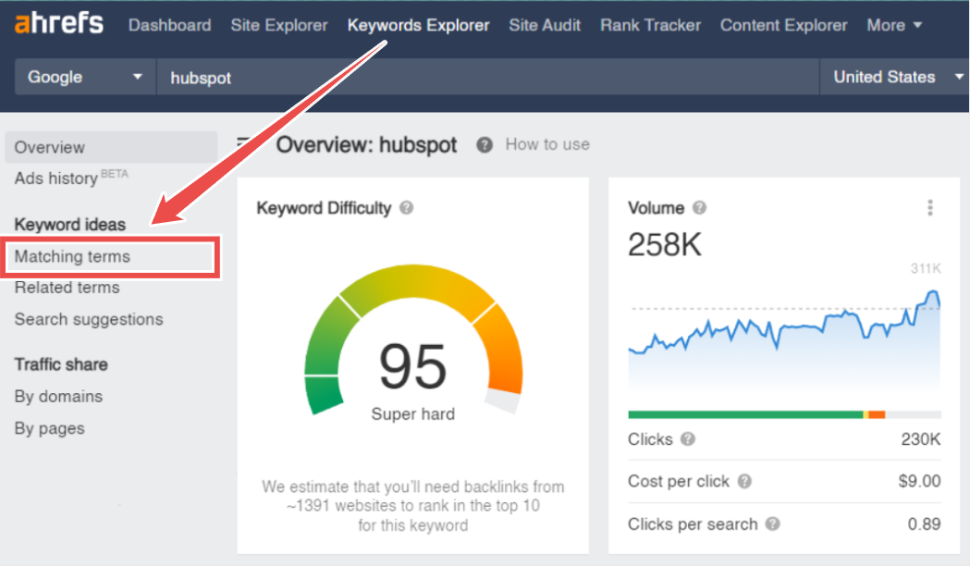This screenshot has height=566, width=970.
Task: Click the Cost per click help icon
Action: tap(744, 481)
